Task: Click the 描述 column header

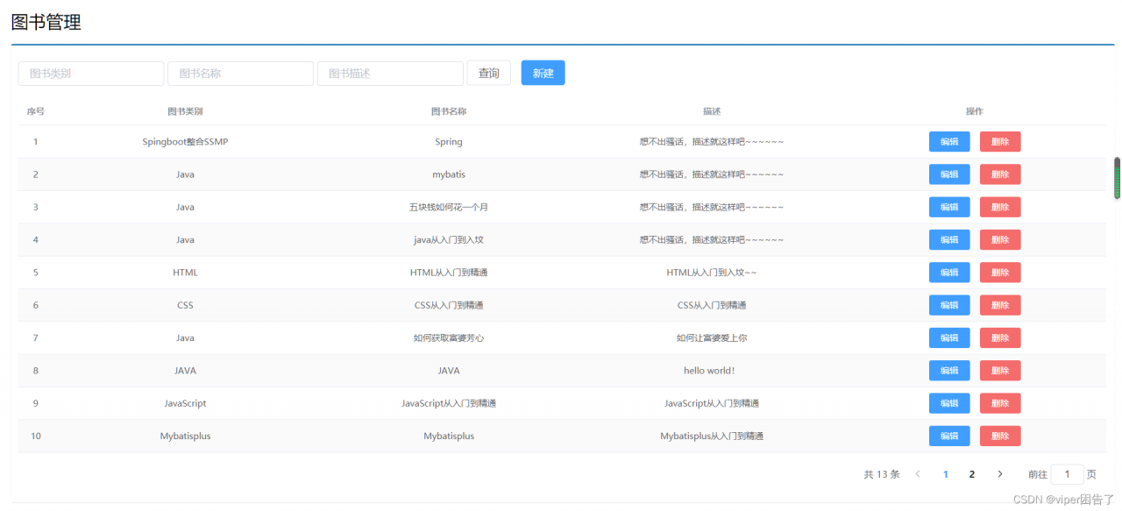Action: 712,111
